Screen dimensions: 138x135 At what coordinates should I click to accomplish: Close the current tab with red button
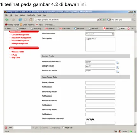128,28
